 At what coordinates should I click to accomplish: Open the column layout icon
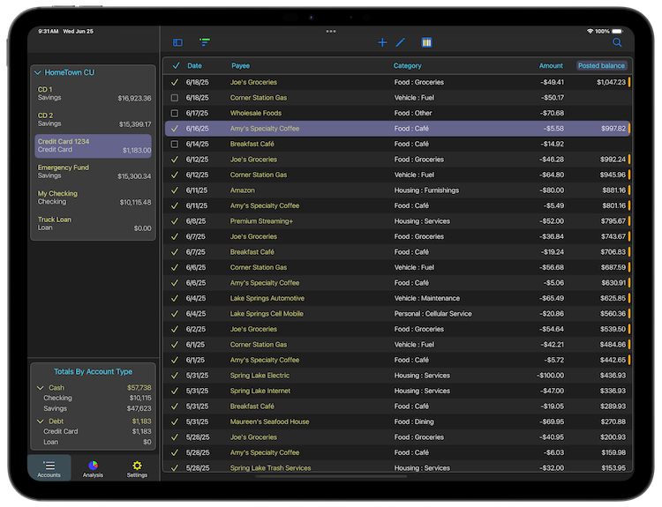click(426, 42)
